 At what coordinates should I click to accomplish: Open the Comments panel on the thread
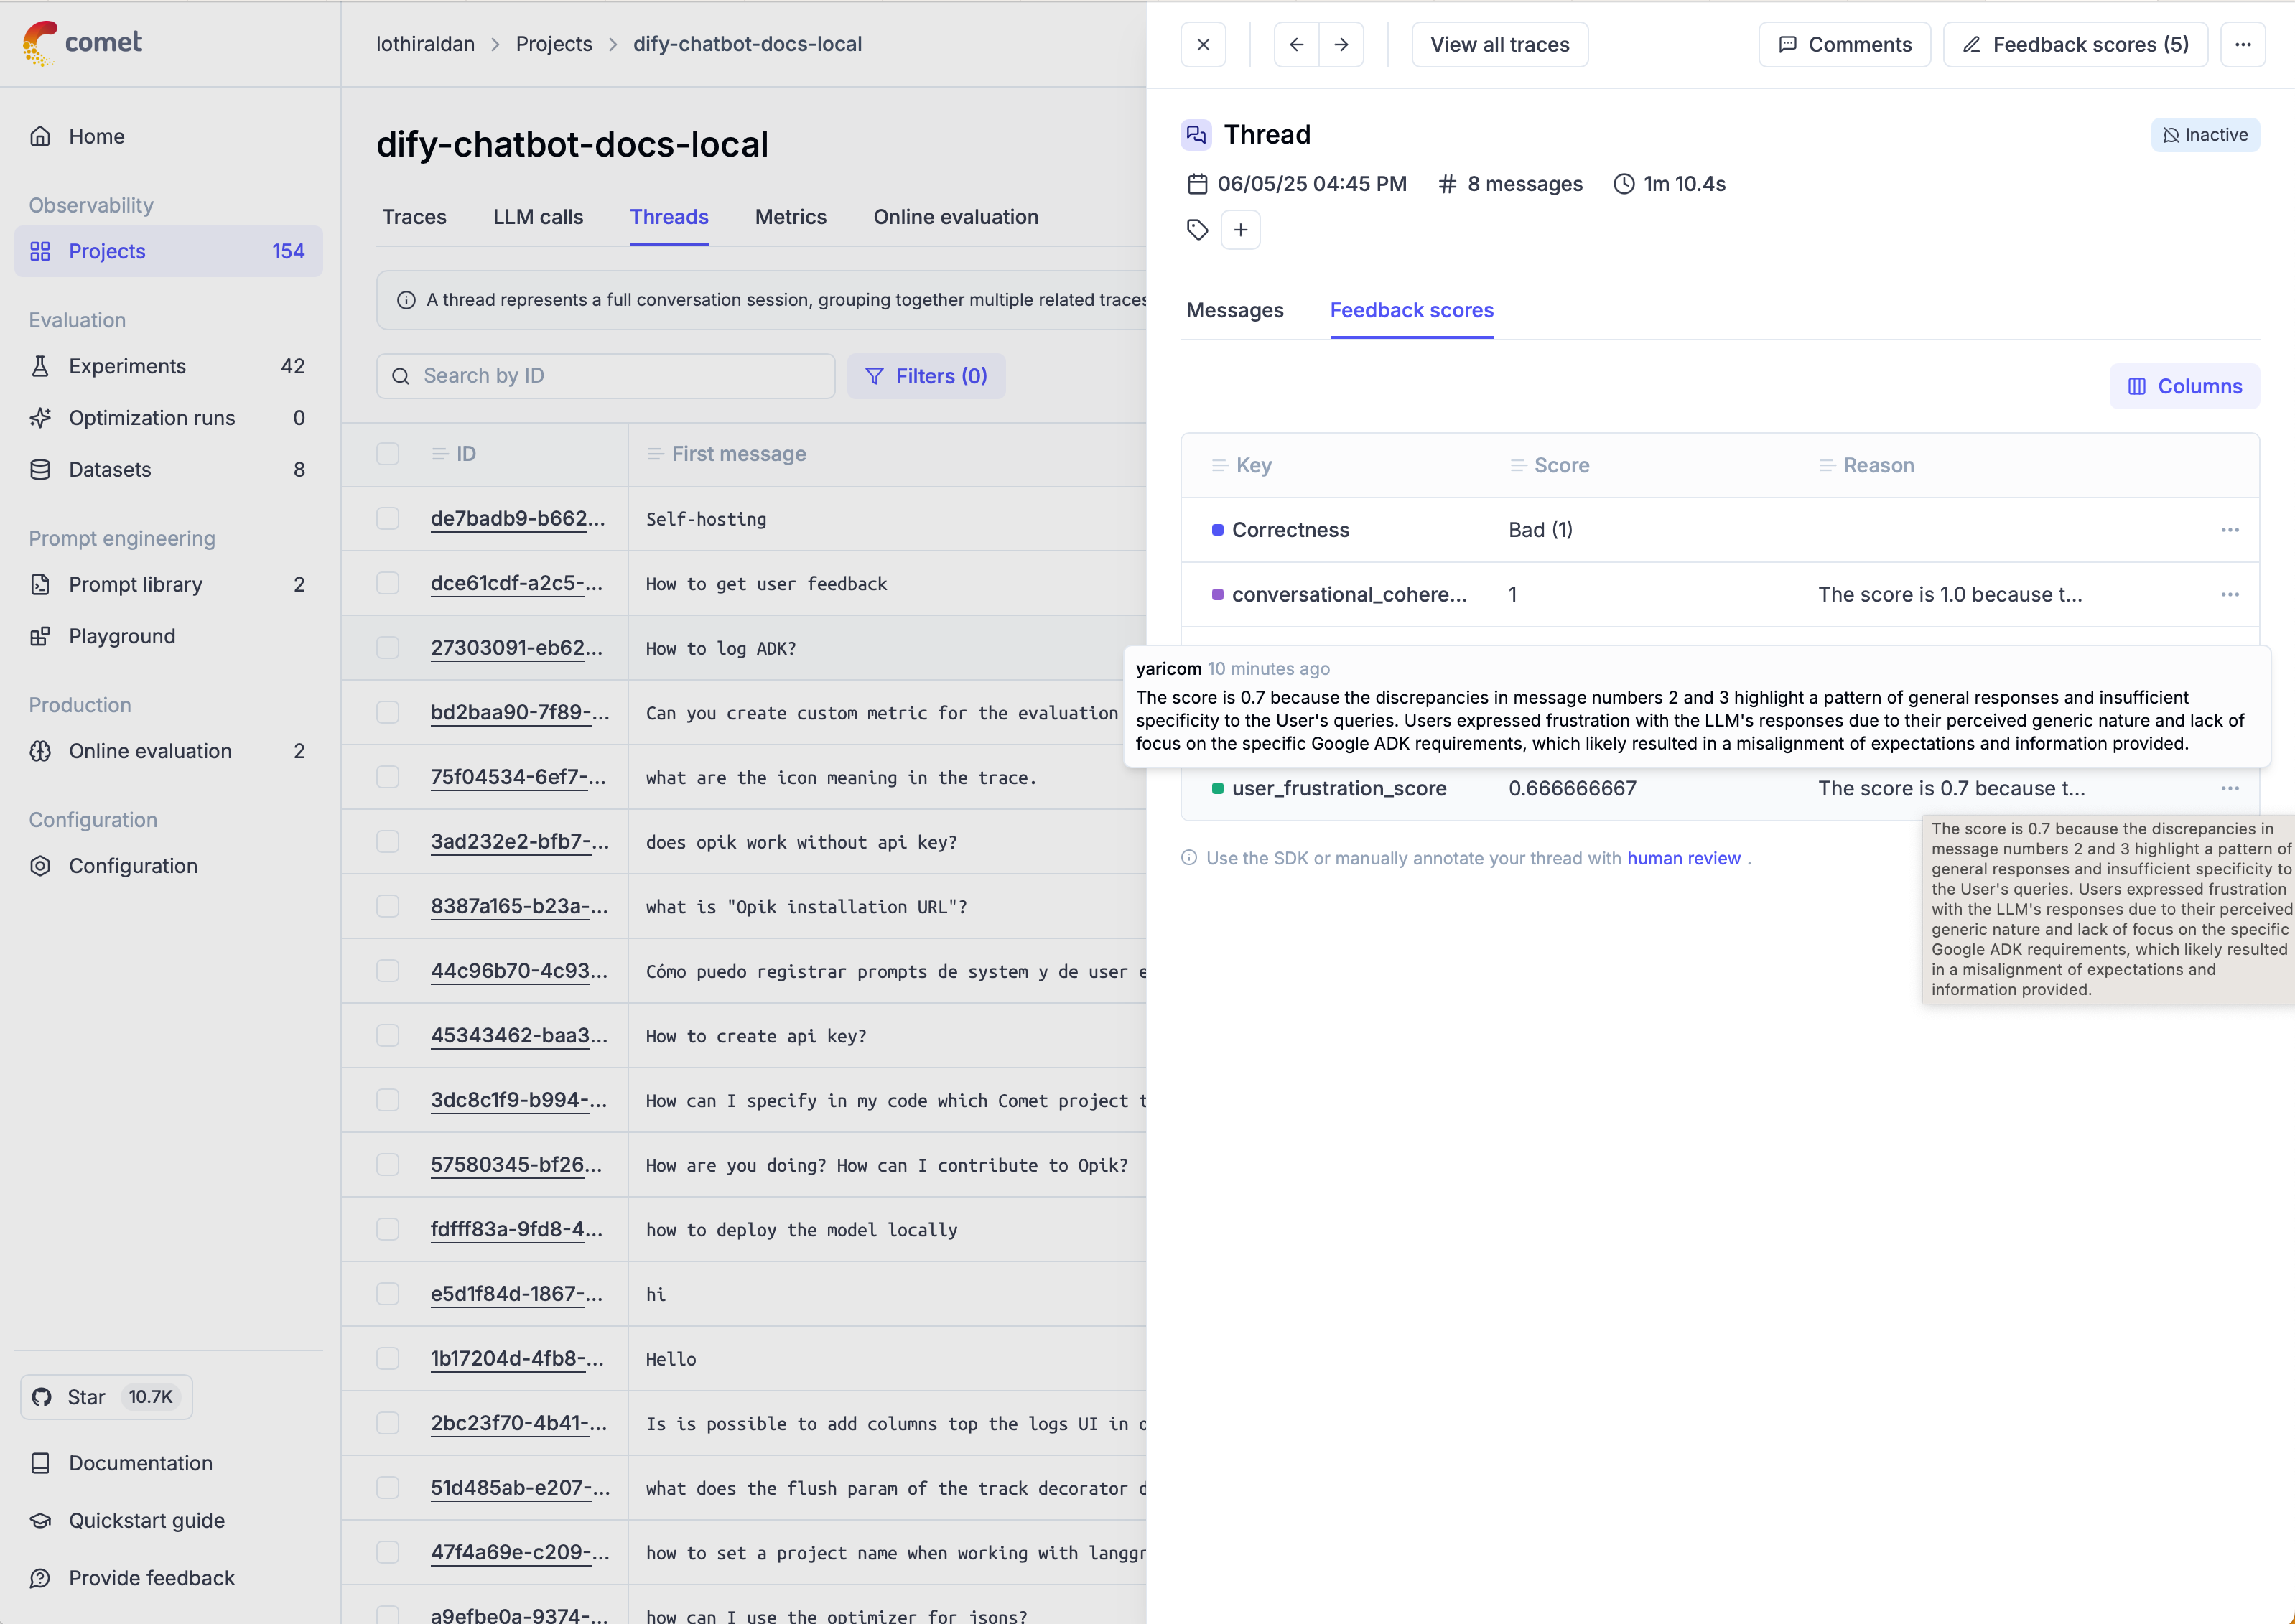click(1844, 44)
